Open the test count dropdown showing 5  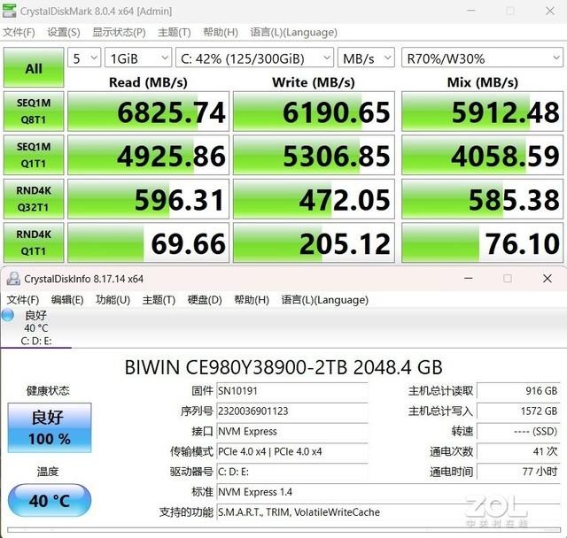pos(84,58)
